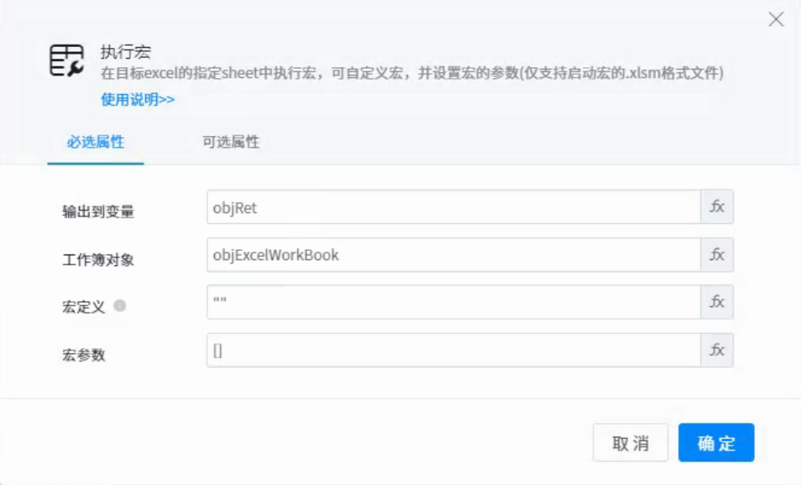Focus the objRet output variable field

[x=453, y=207]
